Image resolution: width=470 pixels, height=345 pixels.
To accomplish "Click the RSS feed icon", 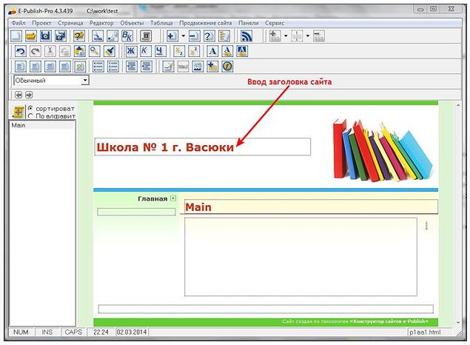I will [246, 36].
